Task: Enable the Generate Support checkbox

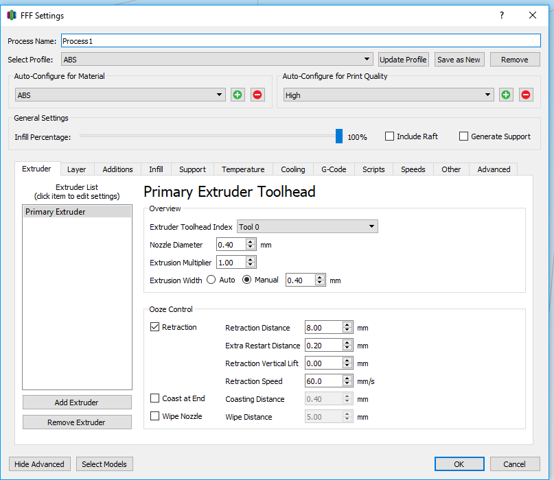Action: tap(463, 136)
